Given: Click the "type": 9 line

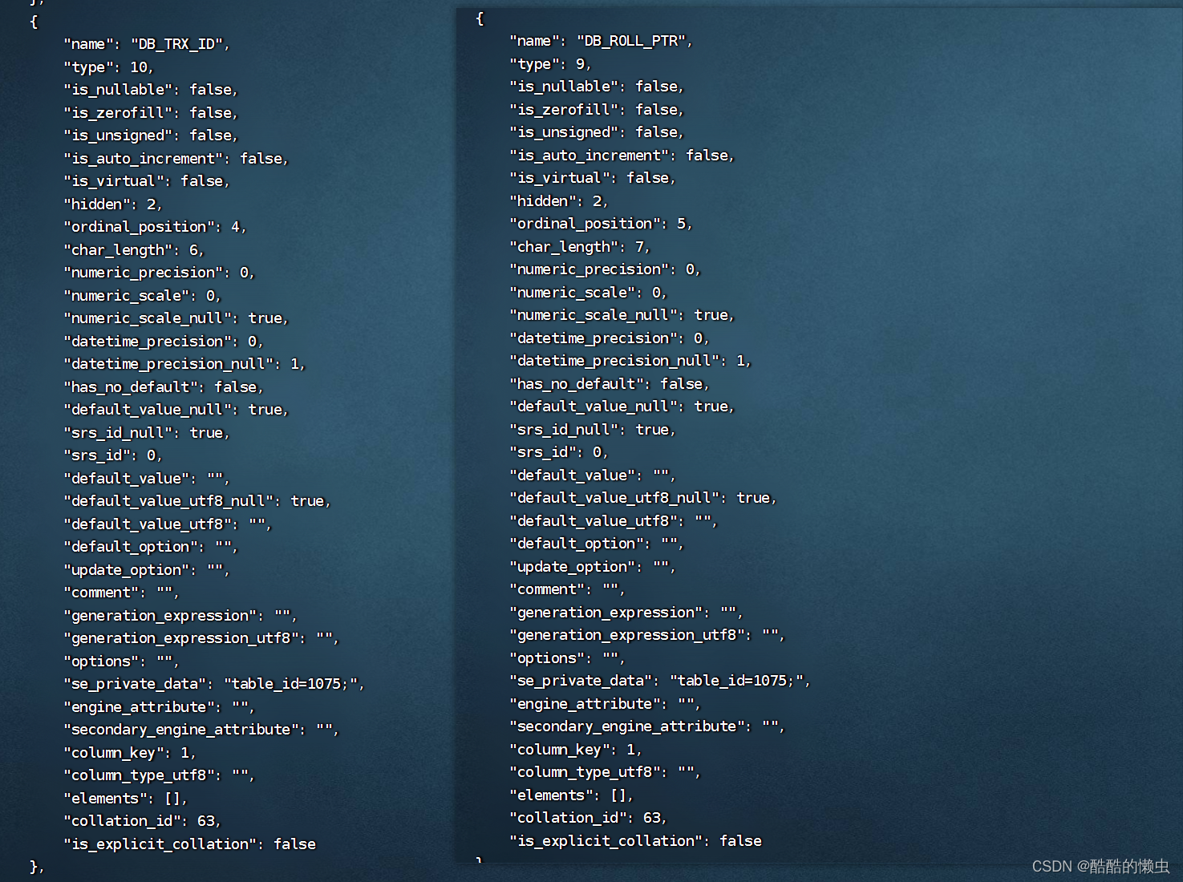Looking at the screenshot, I should [550, 64].
